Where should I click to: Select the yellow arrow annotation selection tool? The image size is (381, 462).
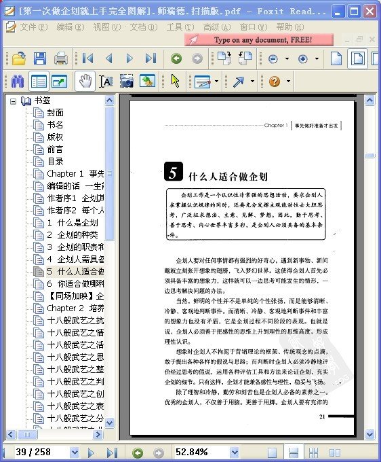click(175, 81)
